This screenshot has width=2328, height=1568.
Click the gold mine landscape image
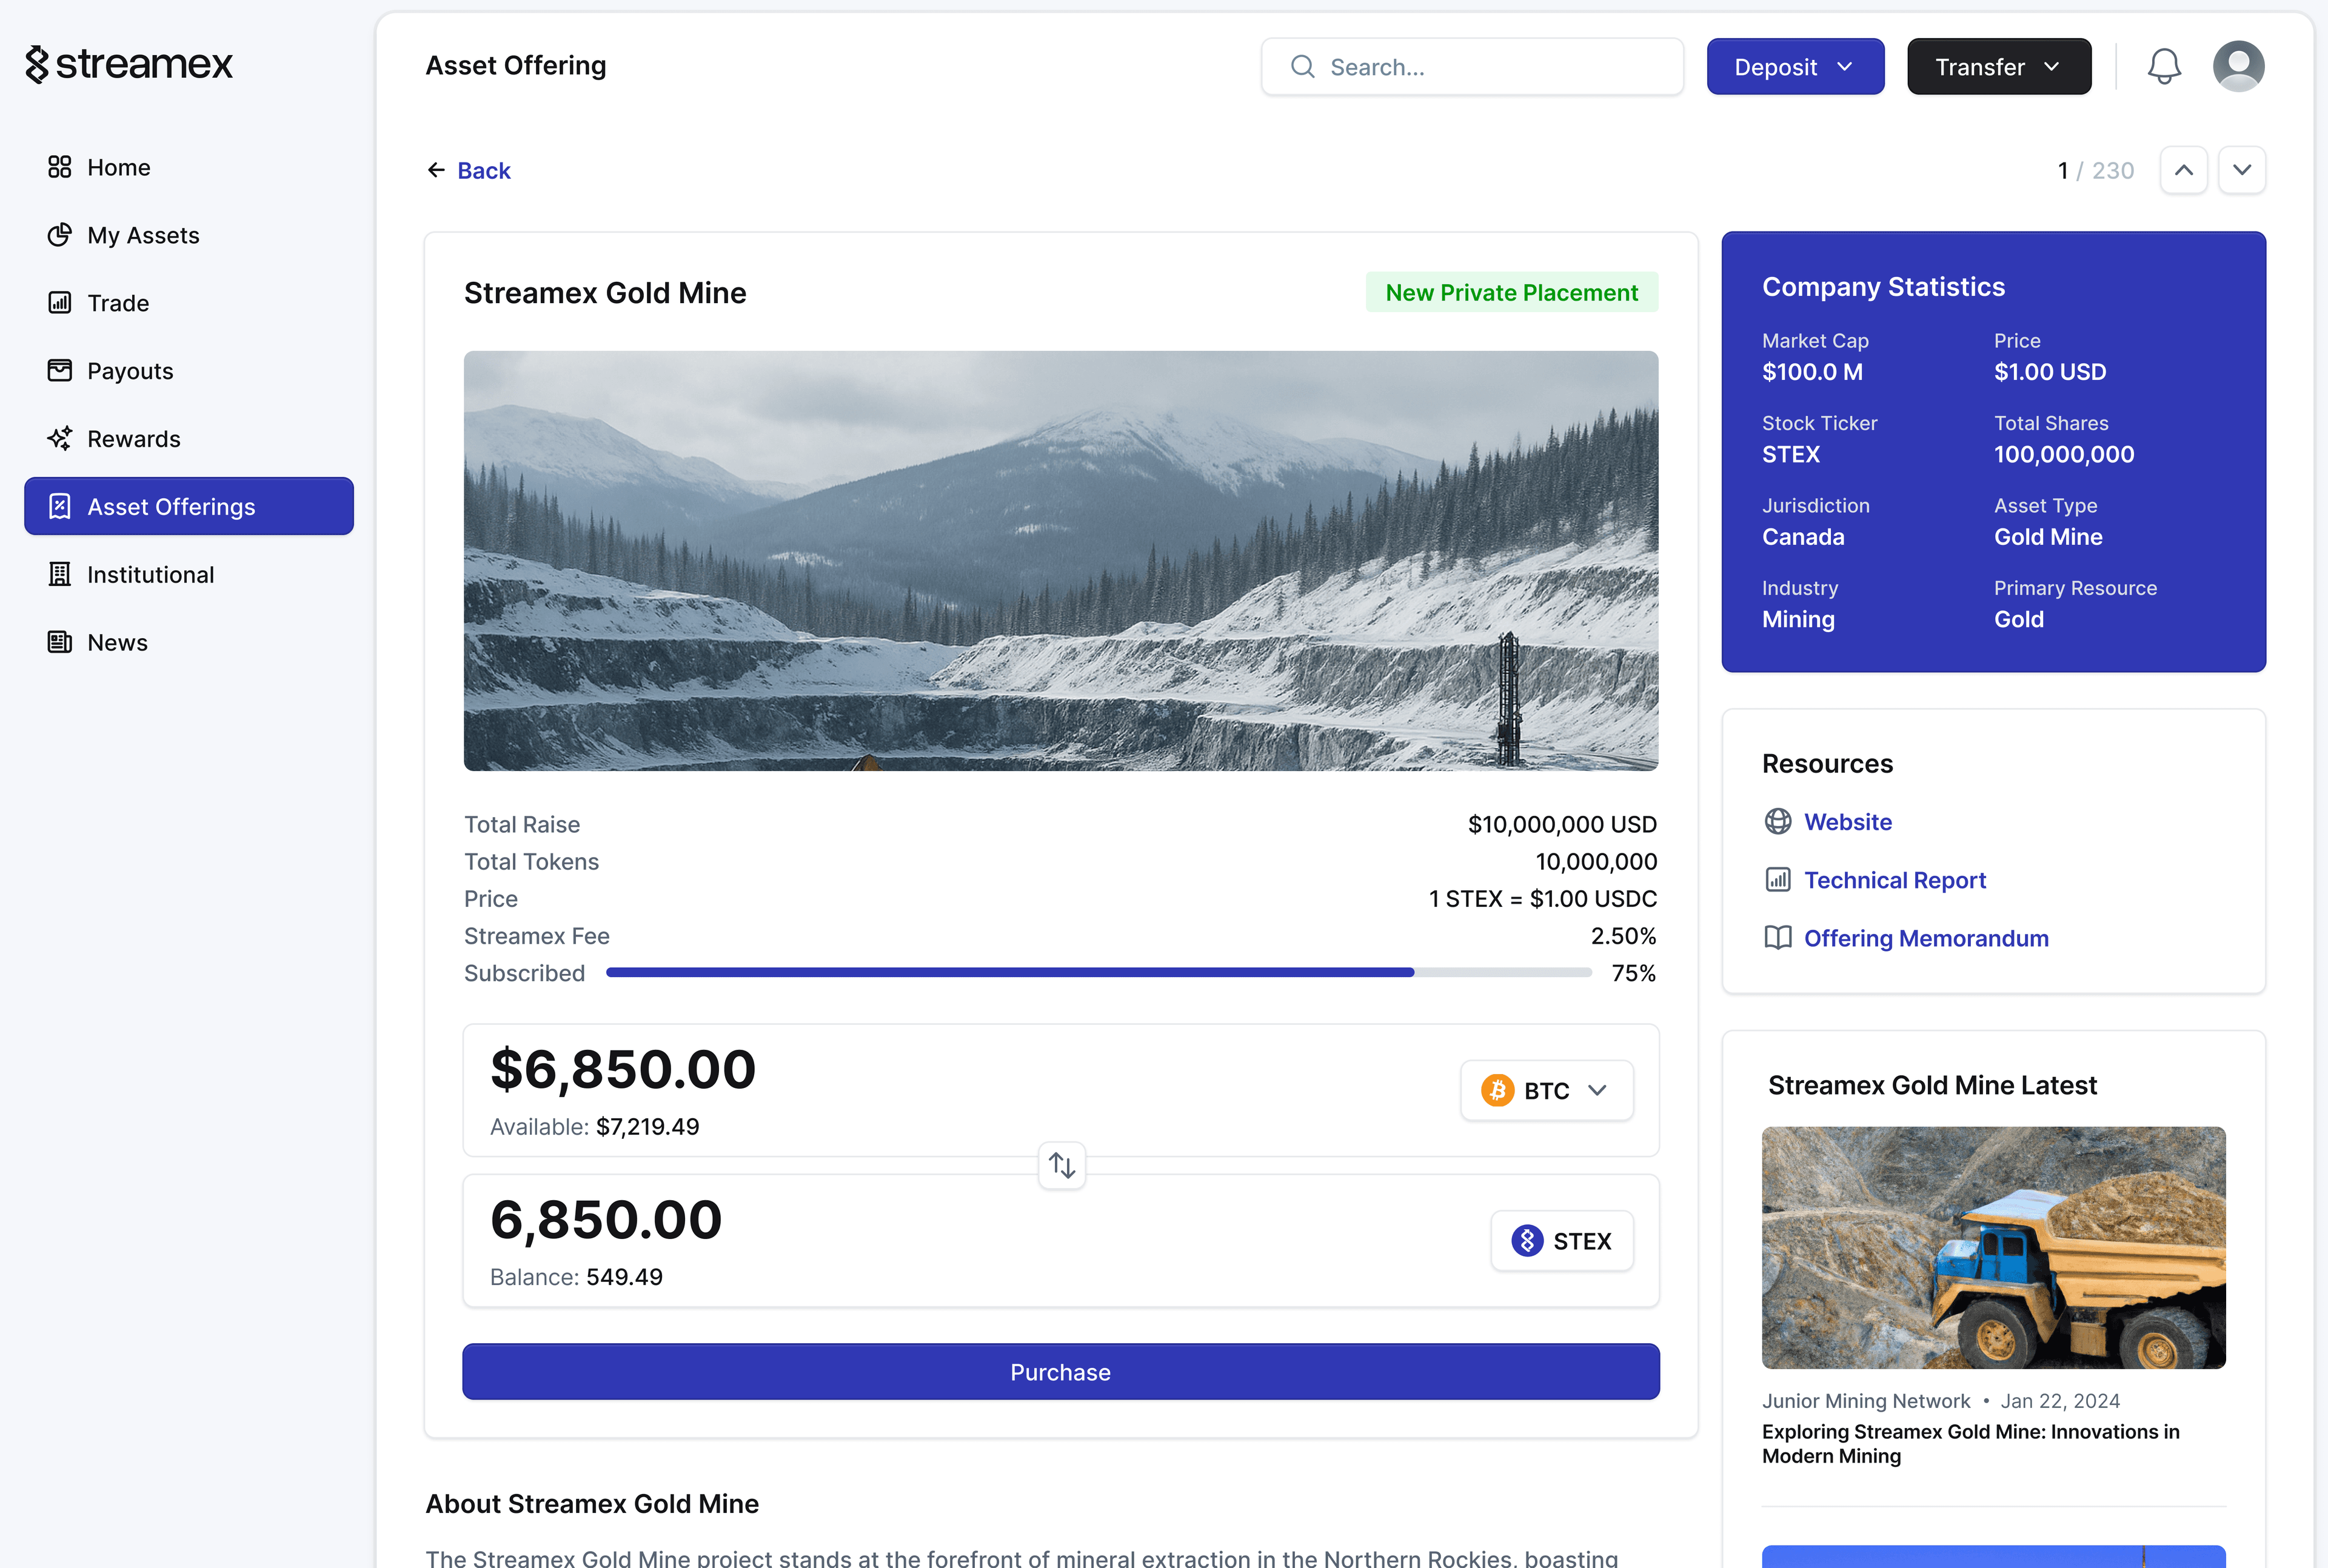[1061, 560]
